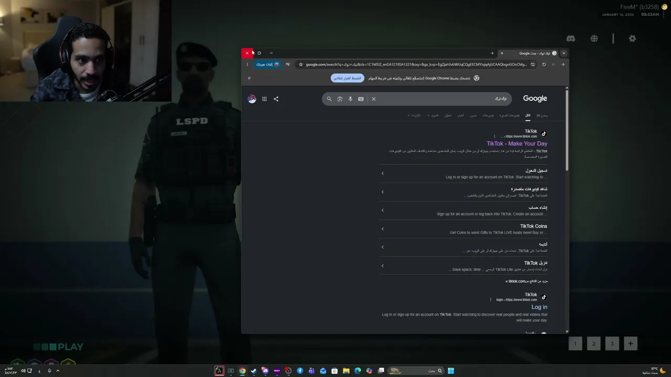Open 'TikTok - Make Your Day' result

[517, 143]
